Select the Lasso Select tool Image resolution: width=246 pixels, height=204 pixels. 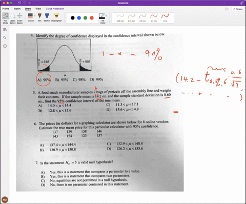(12, 18)
